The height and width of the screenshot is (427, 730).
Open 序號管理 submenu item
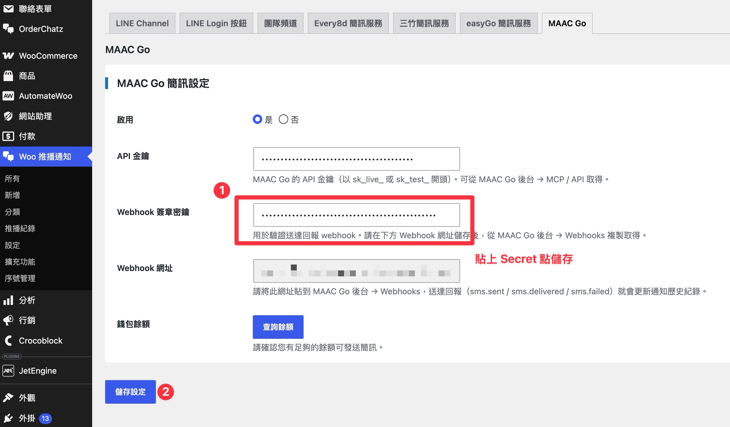tap(20, 278)
